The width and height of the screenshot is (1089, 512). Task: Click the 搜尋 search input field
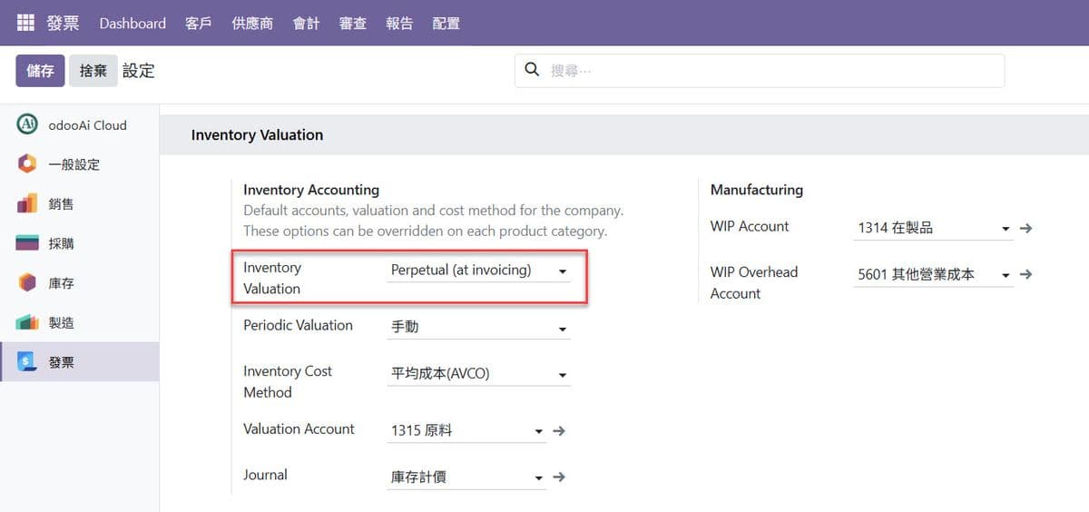point(771,71)
